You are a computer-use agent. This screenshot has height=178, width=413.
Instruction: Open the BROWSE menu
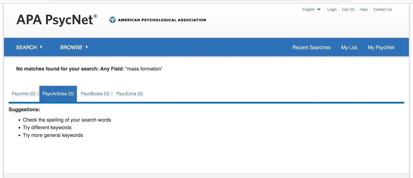71,47
